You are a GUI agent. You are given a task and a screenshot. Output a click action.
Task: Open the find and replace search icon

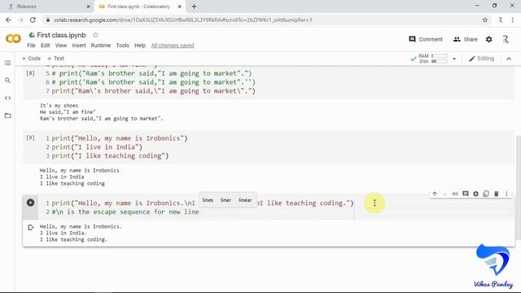tap(7, 81)
